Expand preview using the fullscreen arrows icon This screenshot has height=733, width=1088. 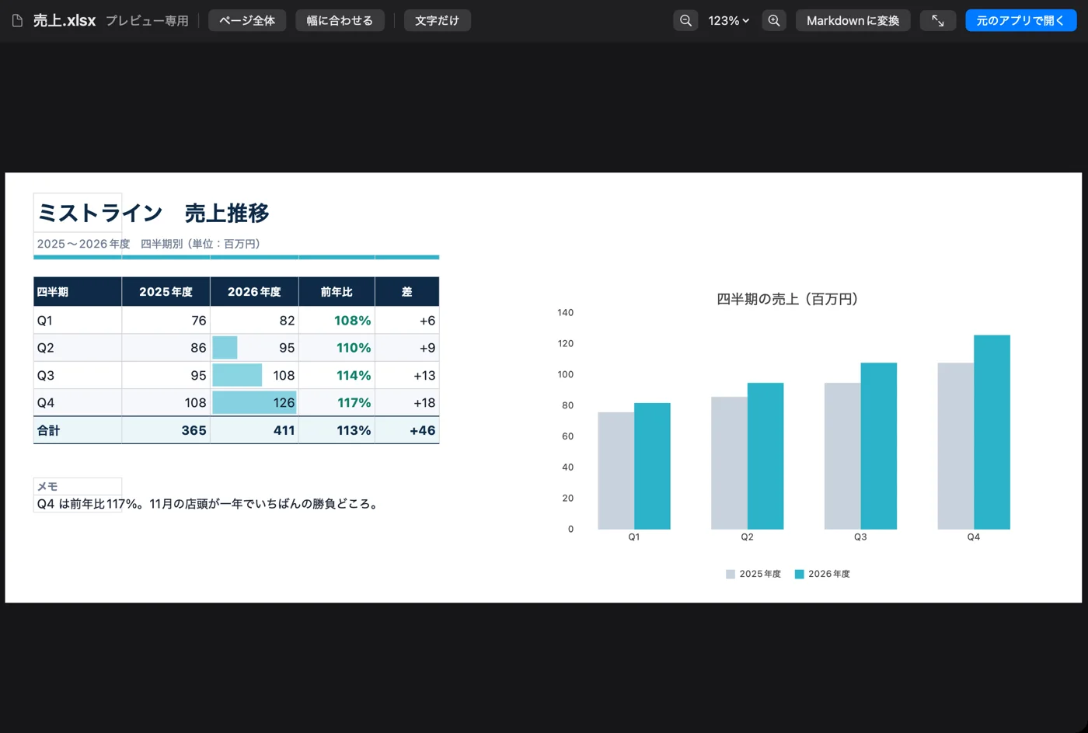click(x=938, y=21)
